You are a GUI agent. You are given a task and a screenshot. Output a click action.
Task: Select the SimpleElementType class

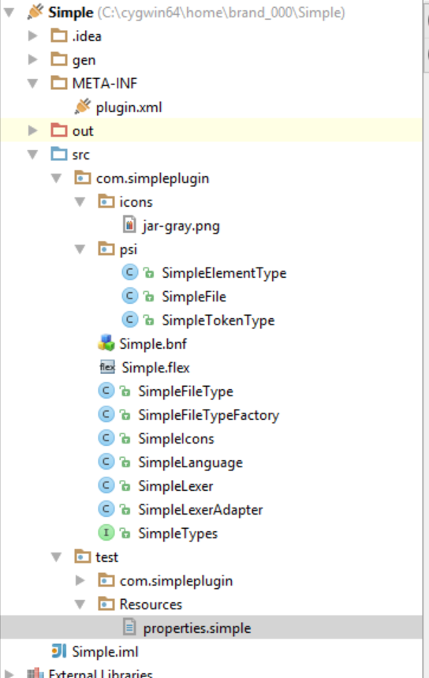(224, 273)
